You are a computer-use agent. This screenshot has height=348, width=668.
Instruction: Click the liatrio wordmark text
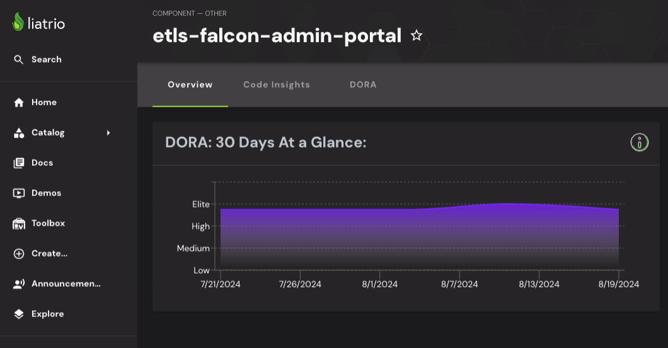coord(46,23)
